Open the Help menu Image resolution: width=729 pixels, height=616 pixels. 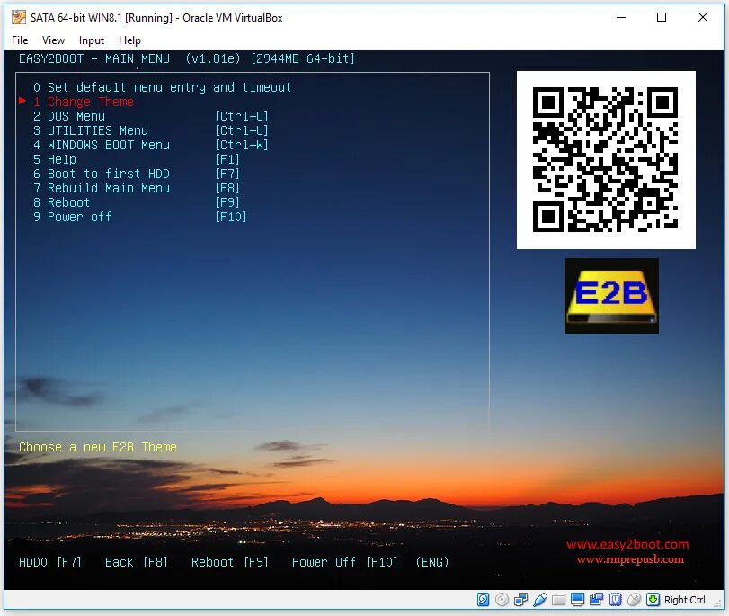coord(129,40)
